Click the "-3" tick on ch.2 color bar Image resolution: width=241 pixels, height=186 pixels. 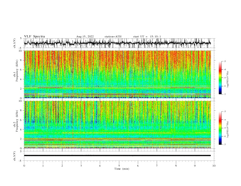tap(225, 112)
